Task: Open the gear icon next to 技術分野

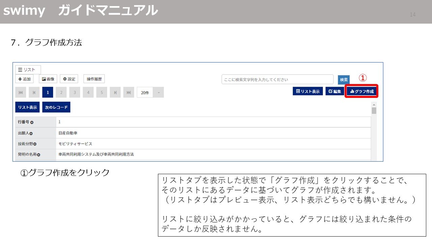Action: click(34, 143)
